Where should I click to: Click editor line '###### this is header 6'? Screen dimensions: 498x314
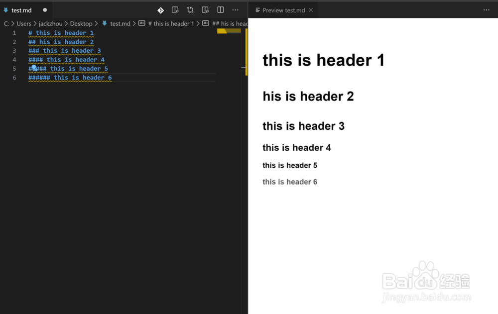(70, 78)
